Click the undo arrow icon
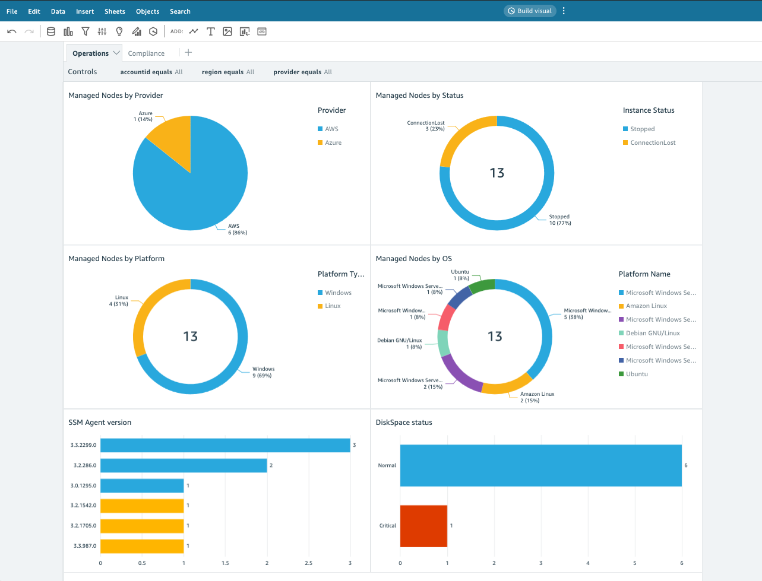 click(x=11, y=31)
